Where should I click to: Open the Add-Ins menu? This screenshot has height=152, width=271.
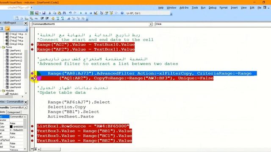pos(184,8)
